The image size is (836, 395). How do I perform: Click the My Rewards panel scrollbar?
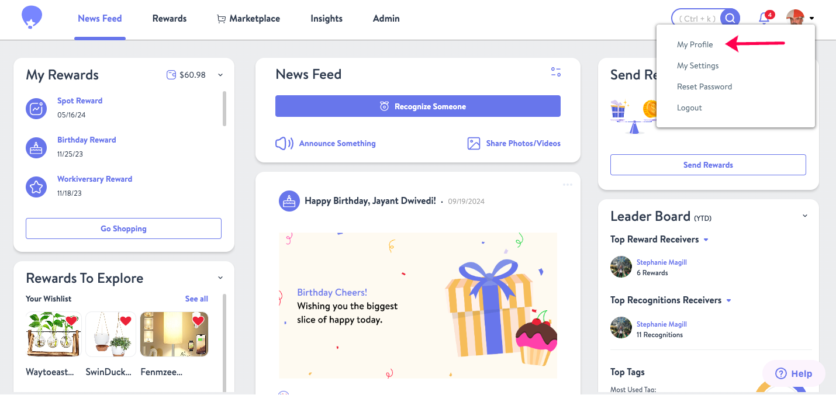pyautogui.click(x=224, y=108)
